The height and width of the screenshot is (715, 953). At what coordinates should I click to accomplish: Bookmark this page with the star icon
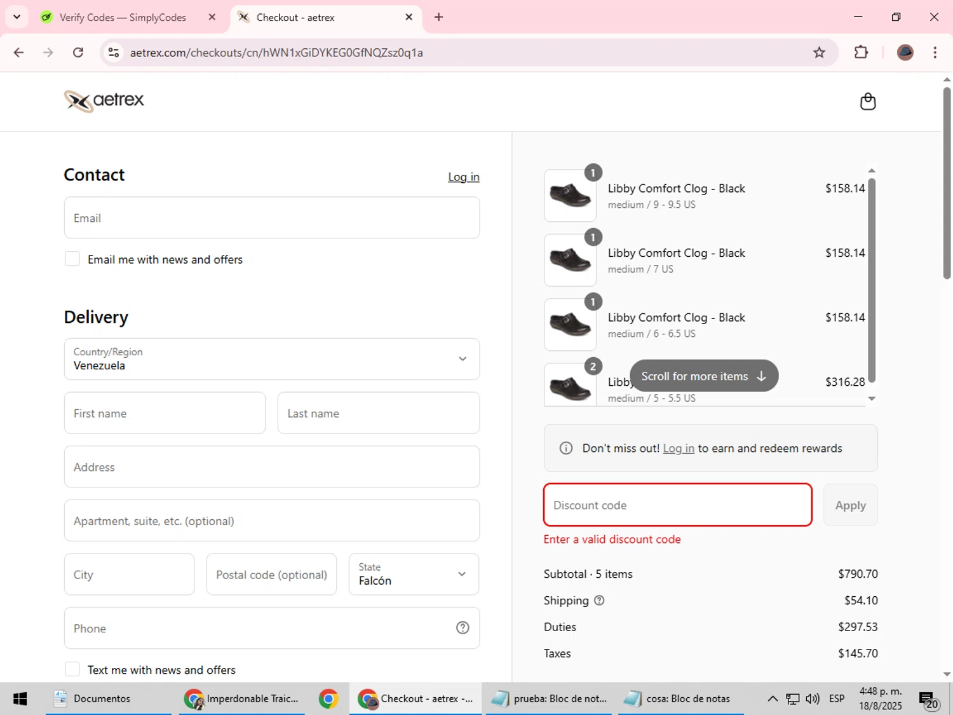[x=819, y=52]
